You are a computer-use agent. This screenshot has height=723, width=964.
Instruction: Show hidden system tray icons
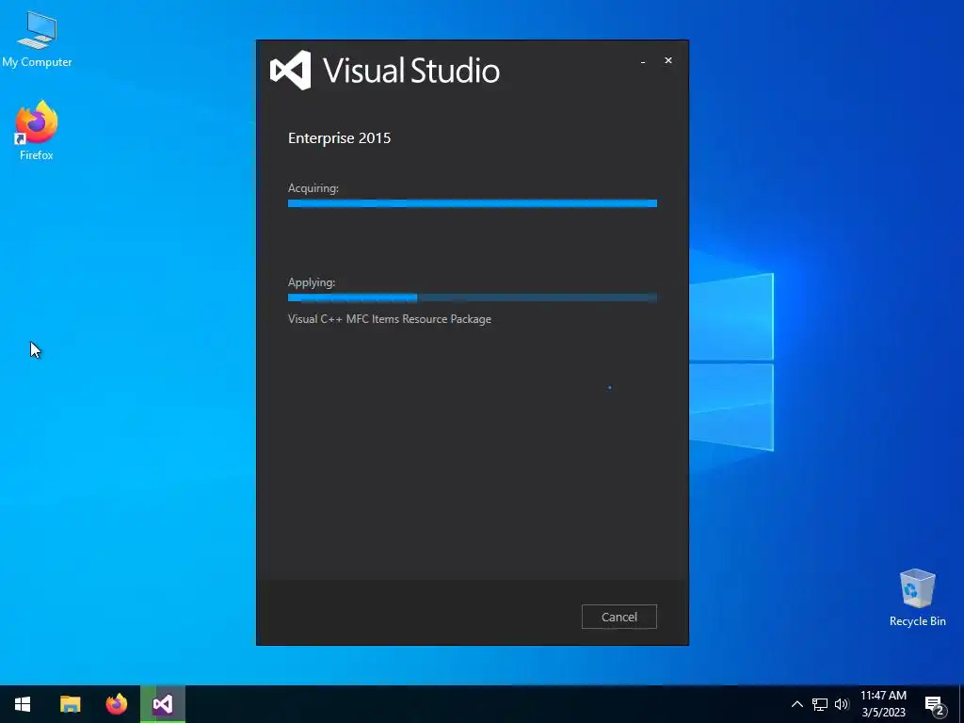pyautogui.click(x=796, y=704)
